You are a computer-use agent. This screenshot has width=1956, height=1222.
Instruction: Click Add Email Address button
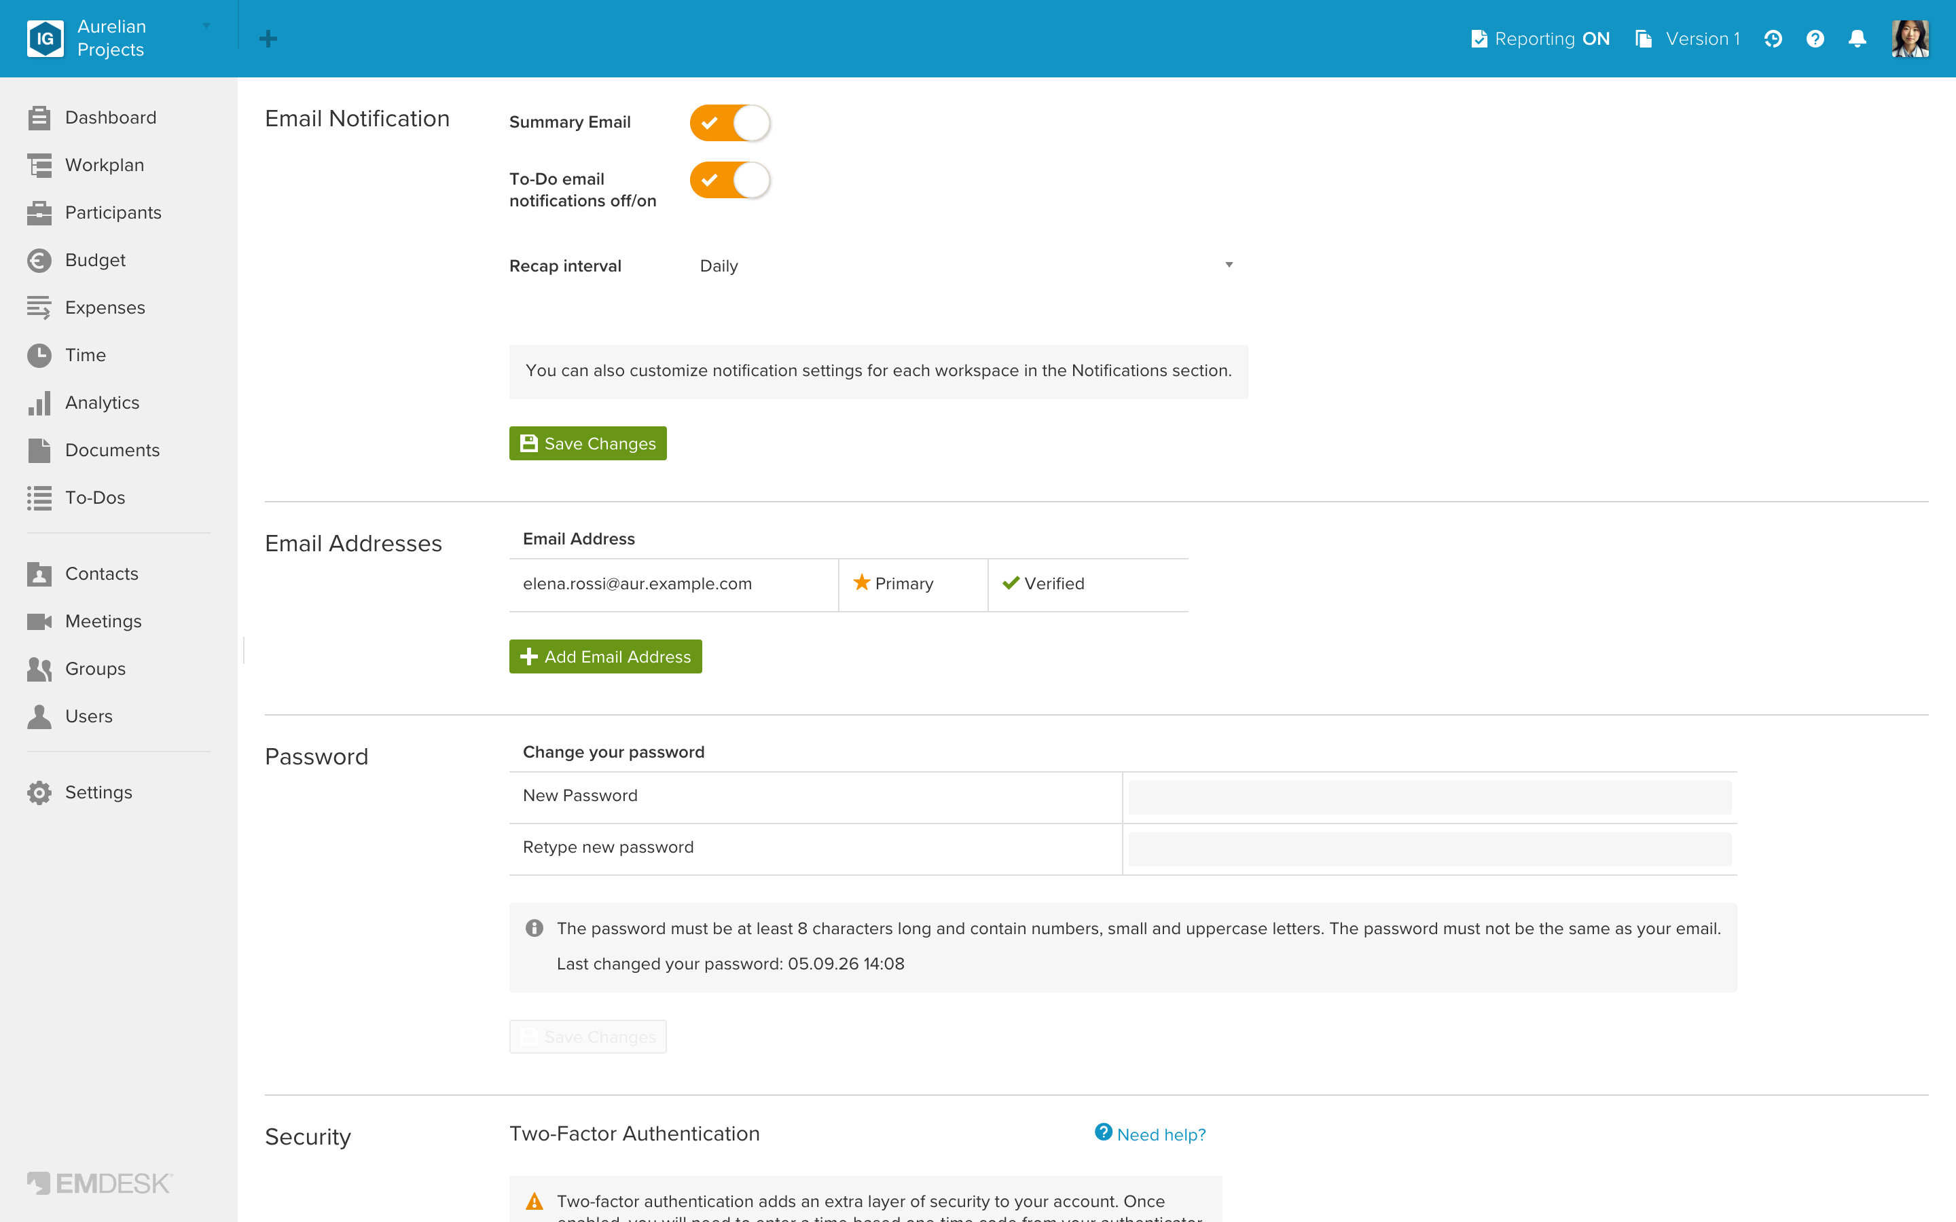(605, 657)
